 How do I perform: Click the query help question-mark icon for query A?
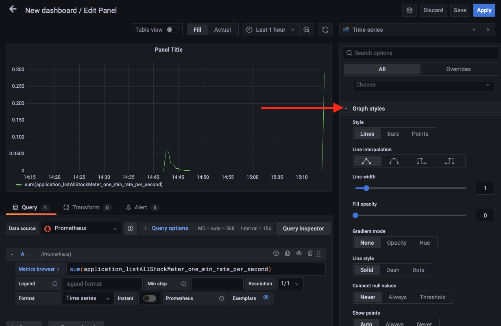pyautogui.click(x=276, y=253)
